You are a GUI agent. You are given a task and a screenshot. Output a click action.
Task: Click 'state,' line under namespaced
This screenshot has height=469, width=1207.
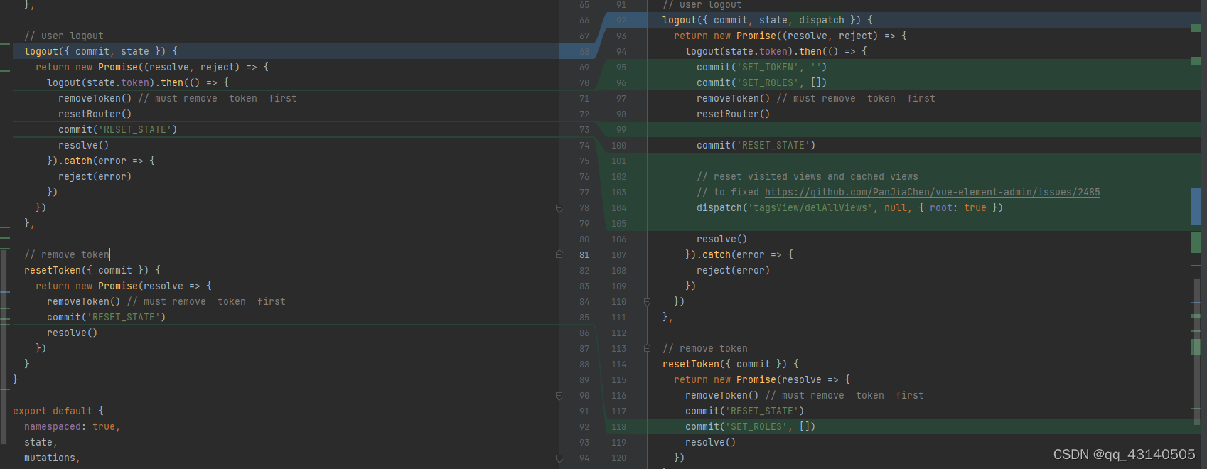tap(41, 442)
